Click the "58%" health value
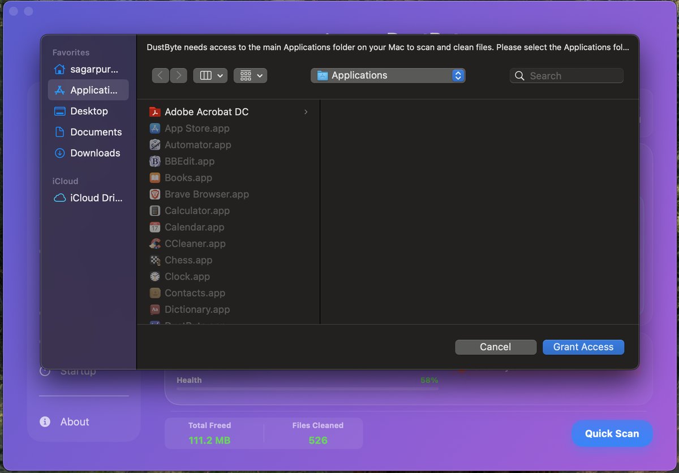Viewport: 679px width, 473px height. [429, 380]
